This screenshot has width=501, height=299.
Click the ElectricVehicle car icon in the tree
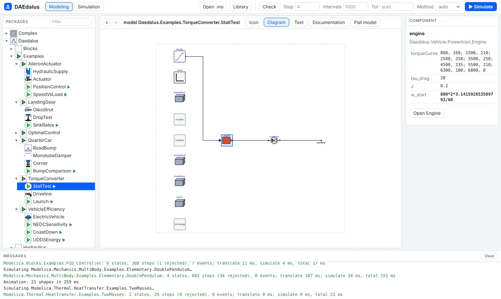pos(28,217)
